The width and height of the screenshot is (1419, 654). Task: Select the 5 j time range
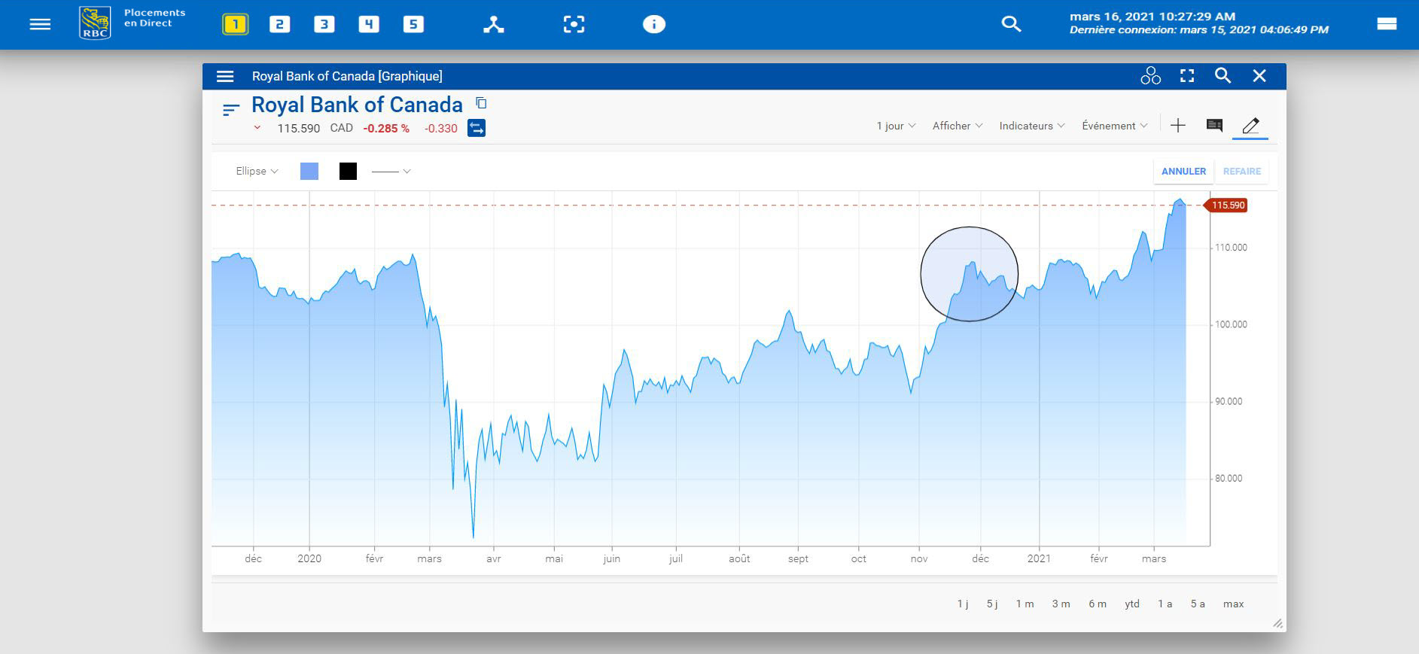(x=992, y=604)
